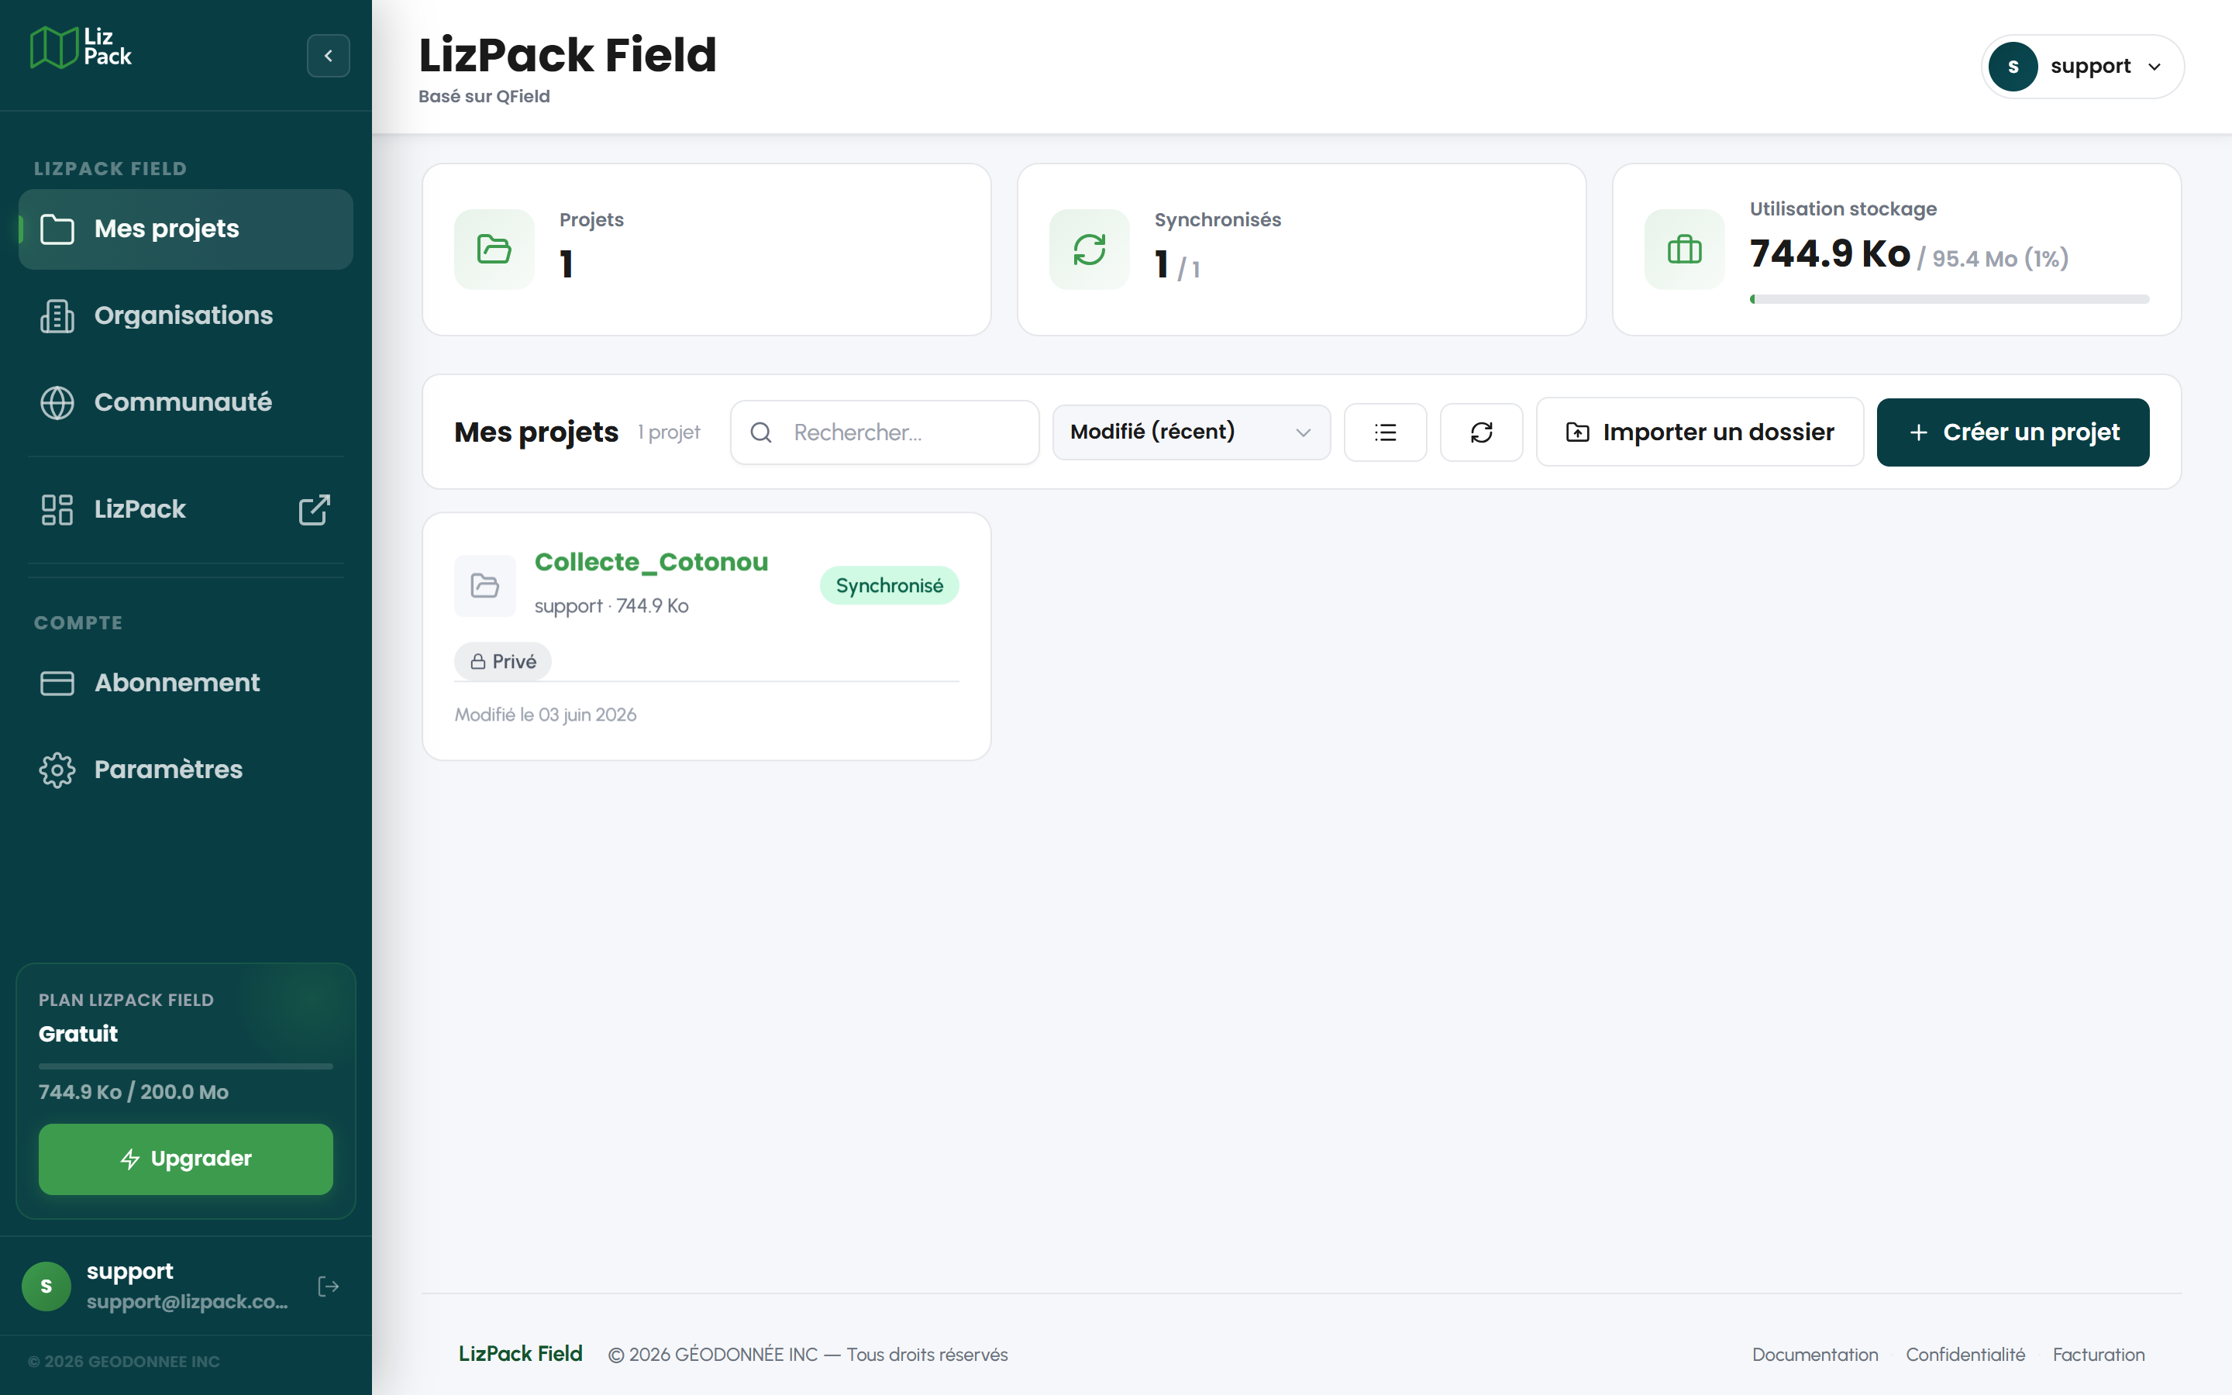
Task: Click the LizPack Field footer brand
Action: click(520, 1353)
